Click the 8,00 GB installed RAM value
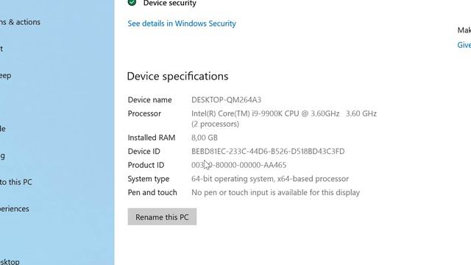This screenshot has width=471, height=265. (x=205, y=138)
